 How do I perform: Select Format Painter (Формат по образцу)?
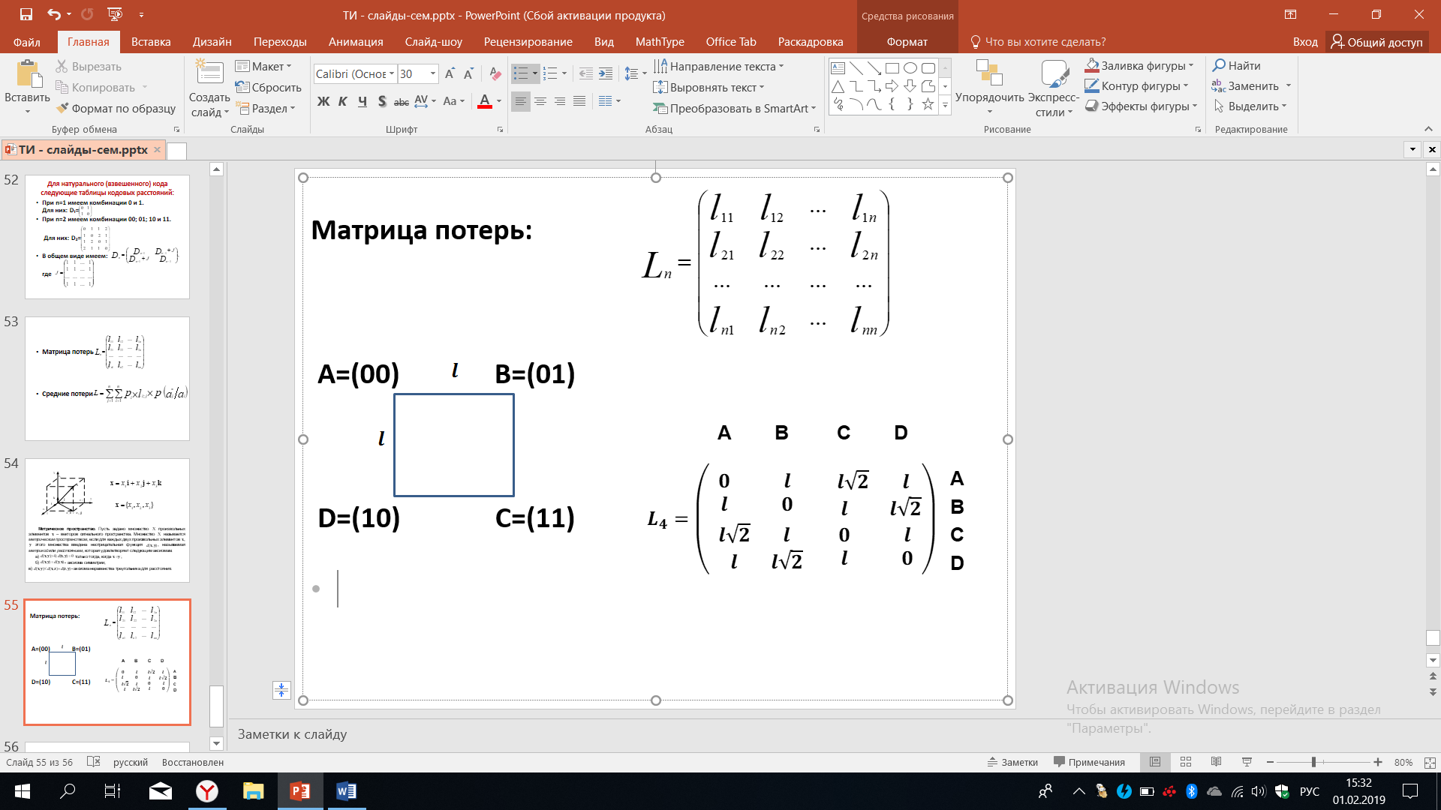click(116, 109)
